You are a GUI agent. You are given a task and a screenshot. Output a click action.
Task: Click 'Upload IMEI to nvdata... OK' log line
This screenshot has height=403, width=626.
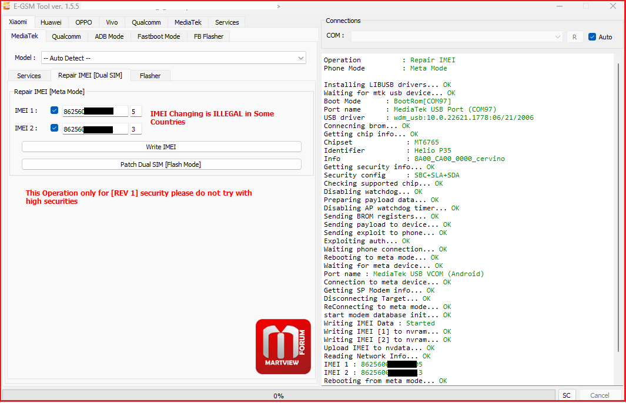coord(379,348)
